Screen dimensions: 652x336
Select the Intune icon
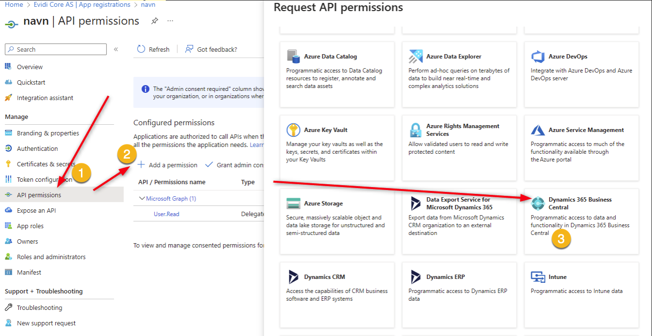click(x=538, y=277)
